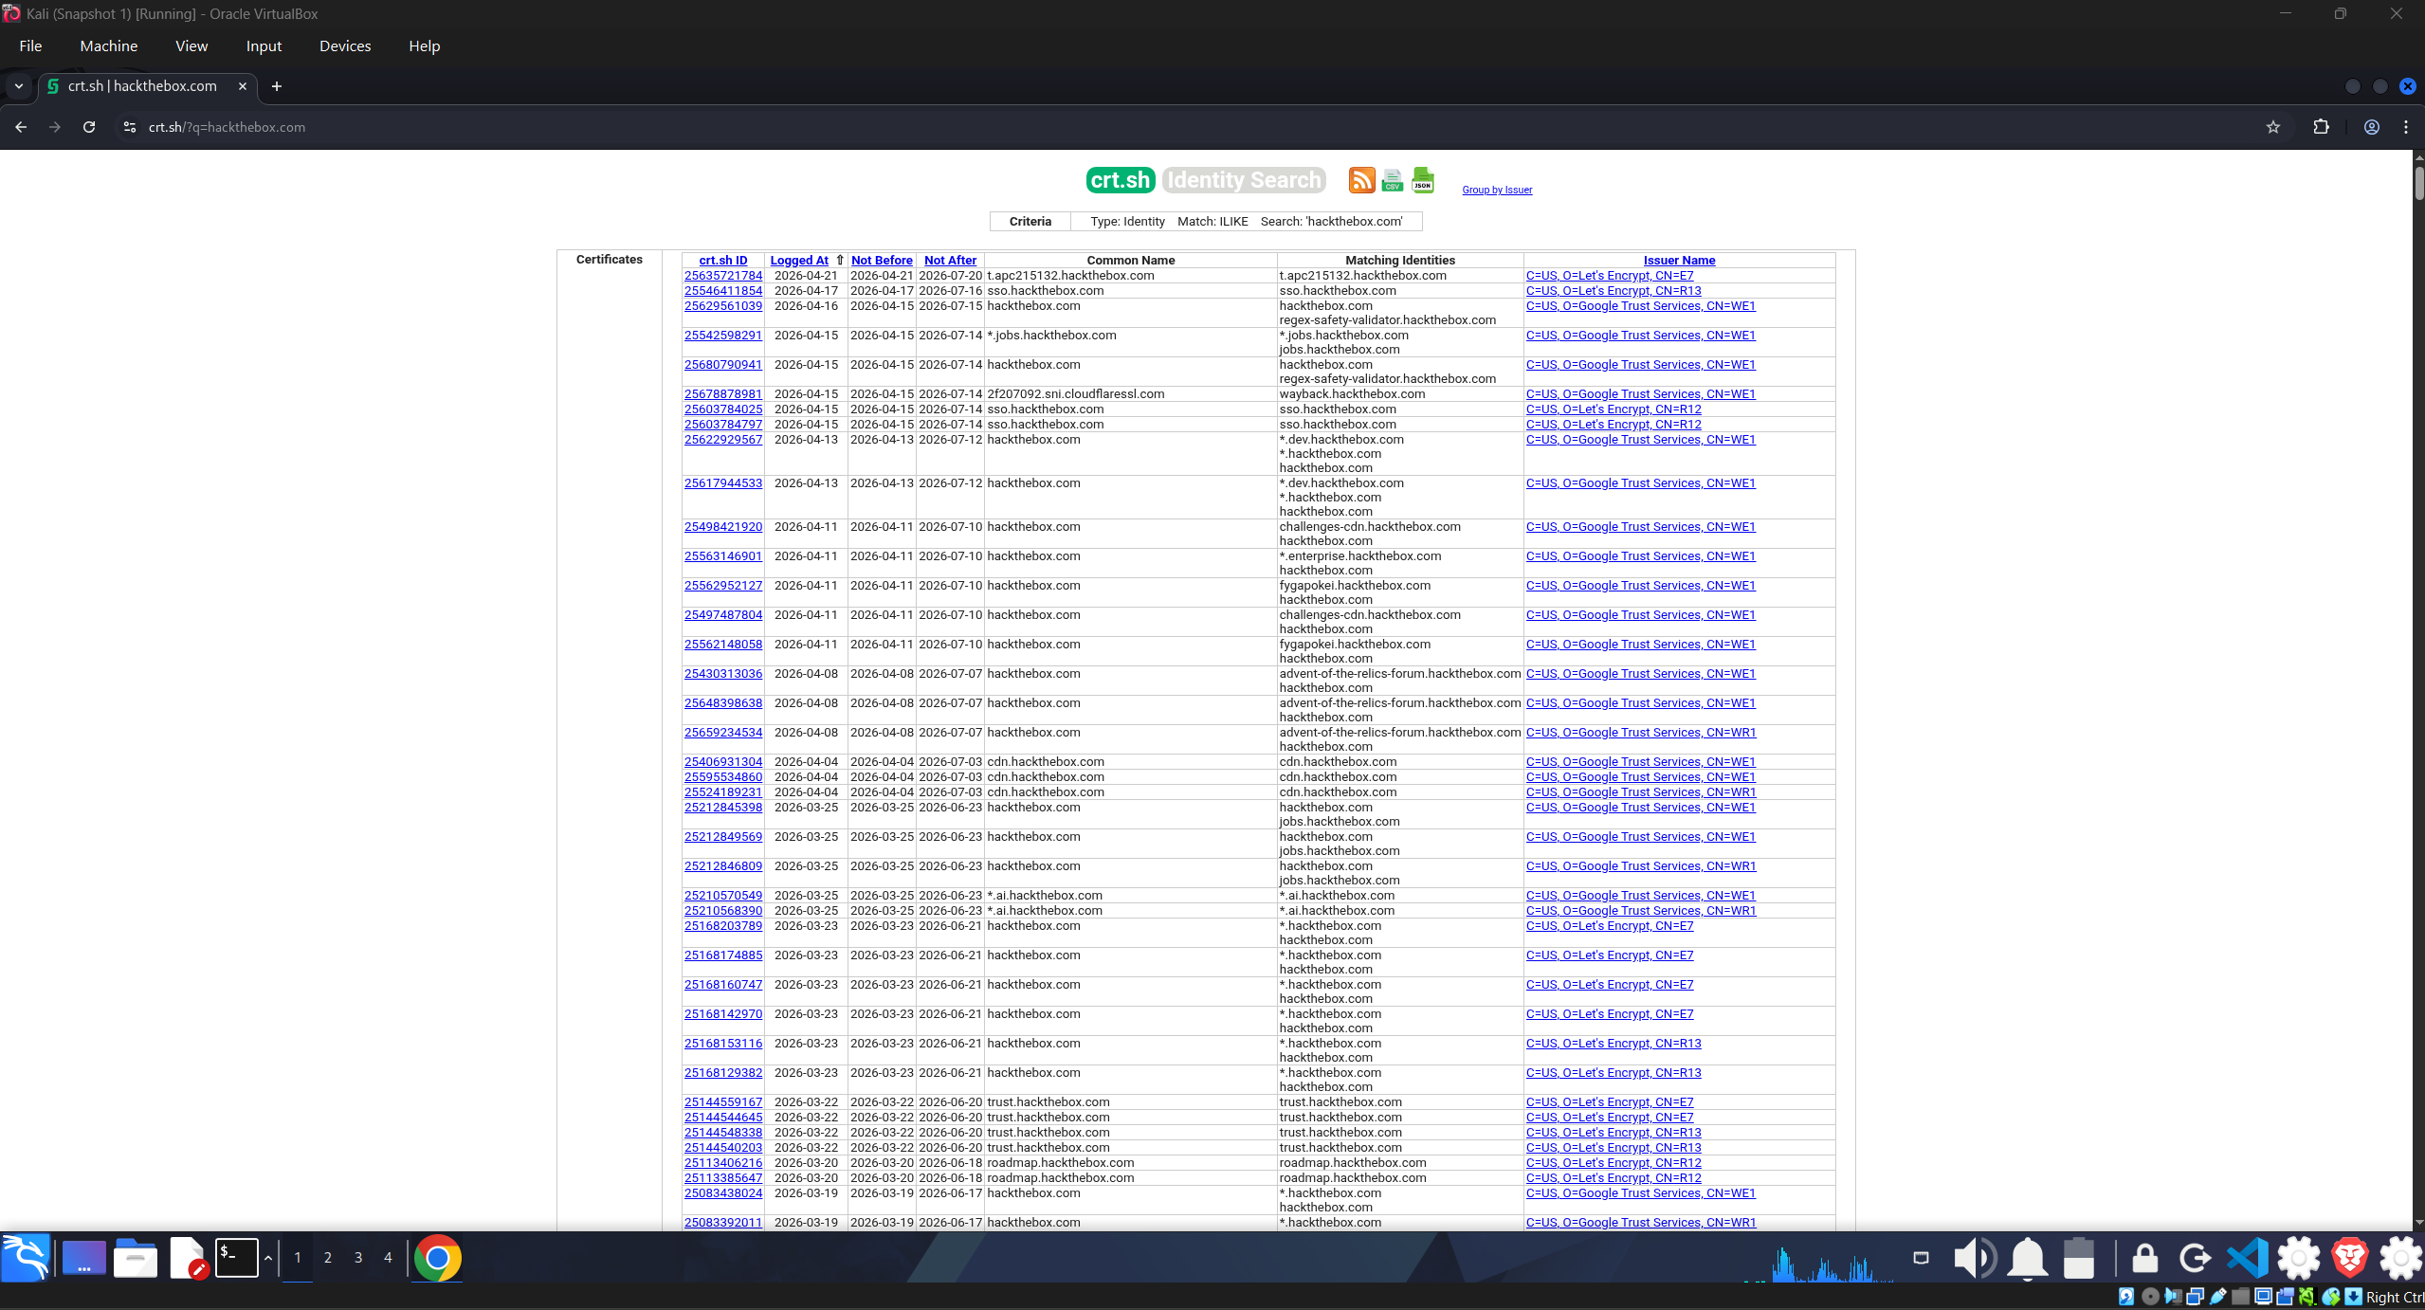
Task: Click the battery status icon
Action: 2079,1259
